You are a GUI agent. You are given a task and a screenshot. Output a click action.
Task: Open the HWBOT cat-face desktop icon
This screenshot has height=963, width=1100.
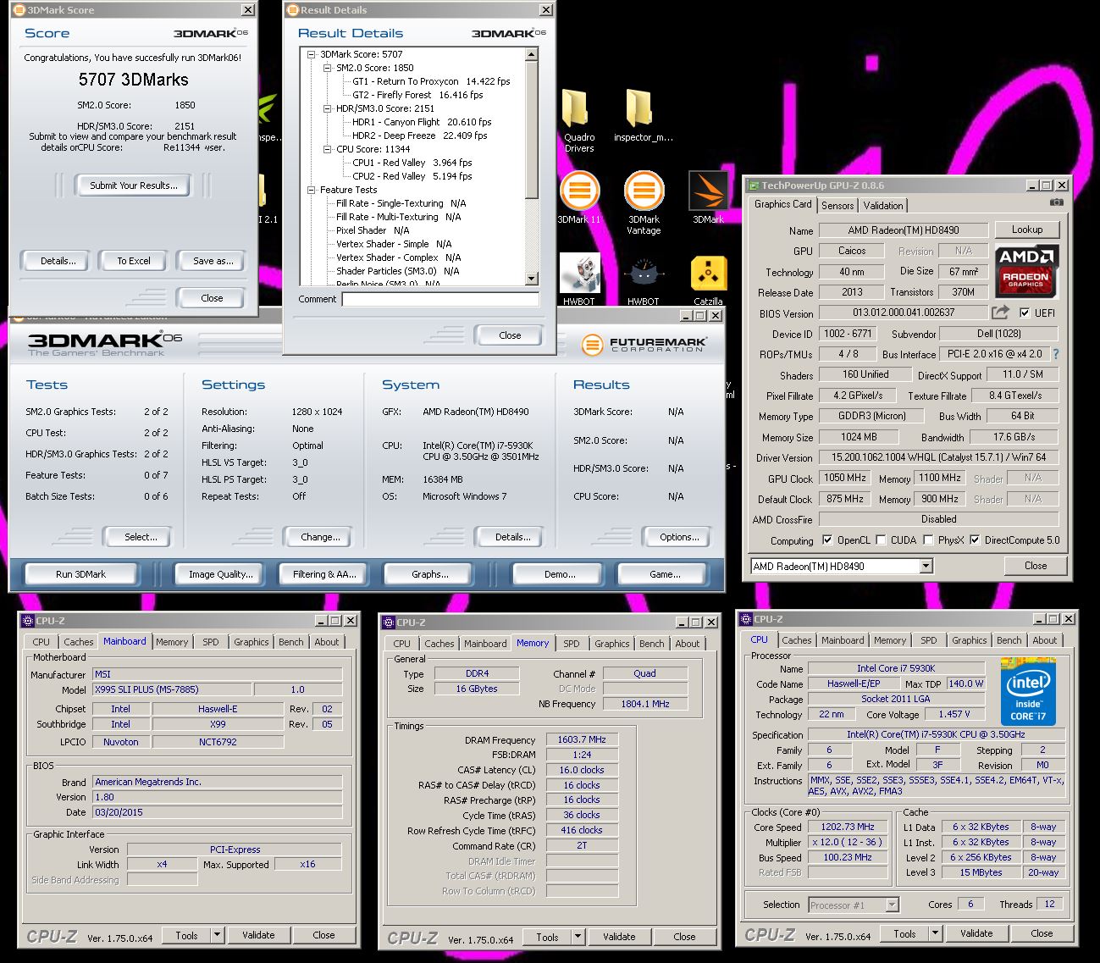(x=644, y=280)
